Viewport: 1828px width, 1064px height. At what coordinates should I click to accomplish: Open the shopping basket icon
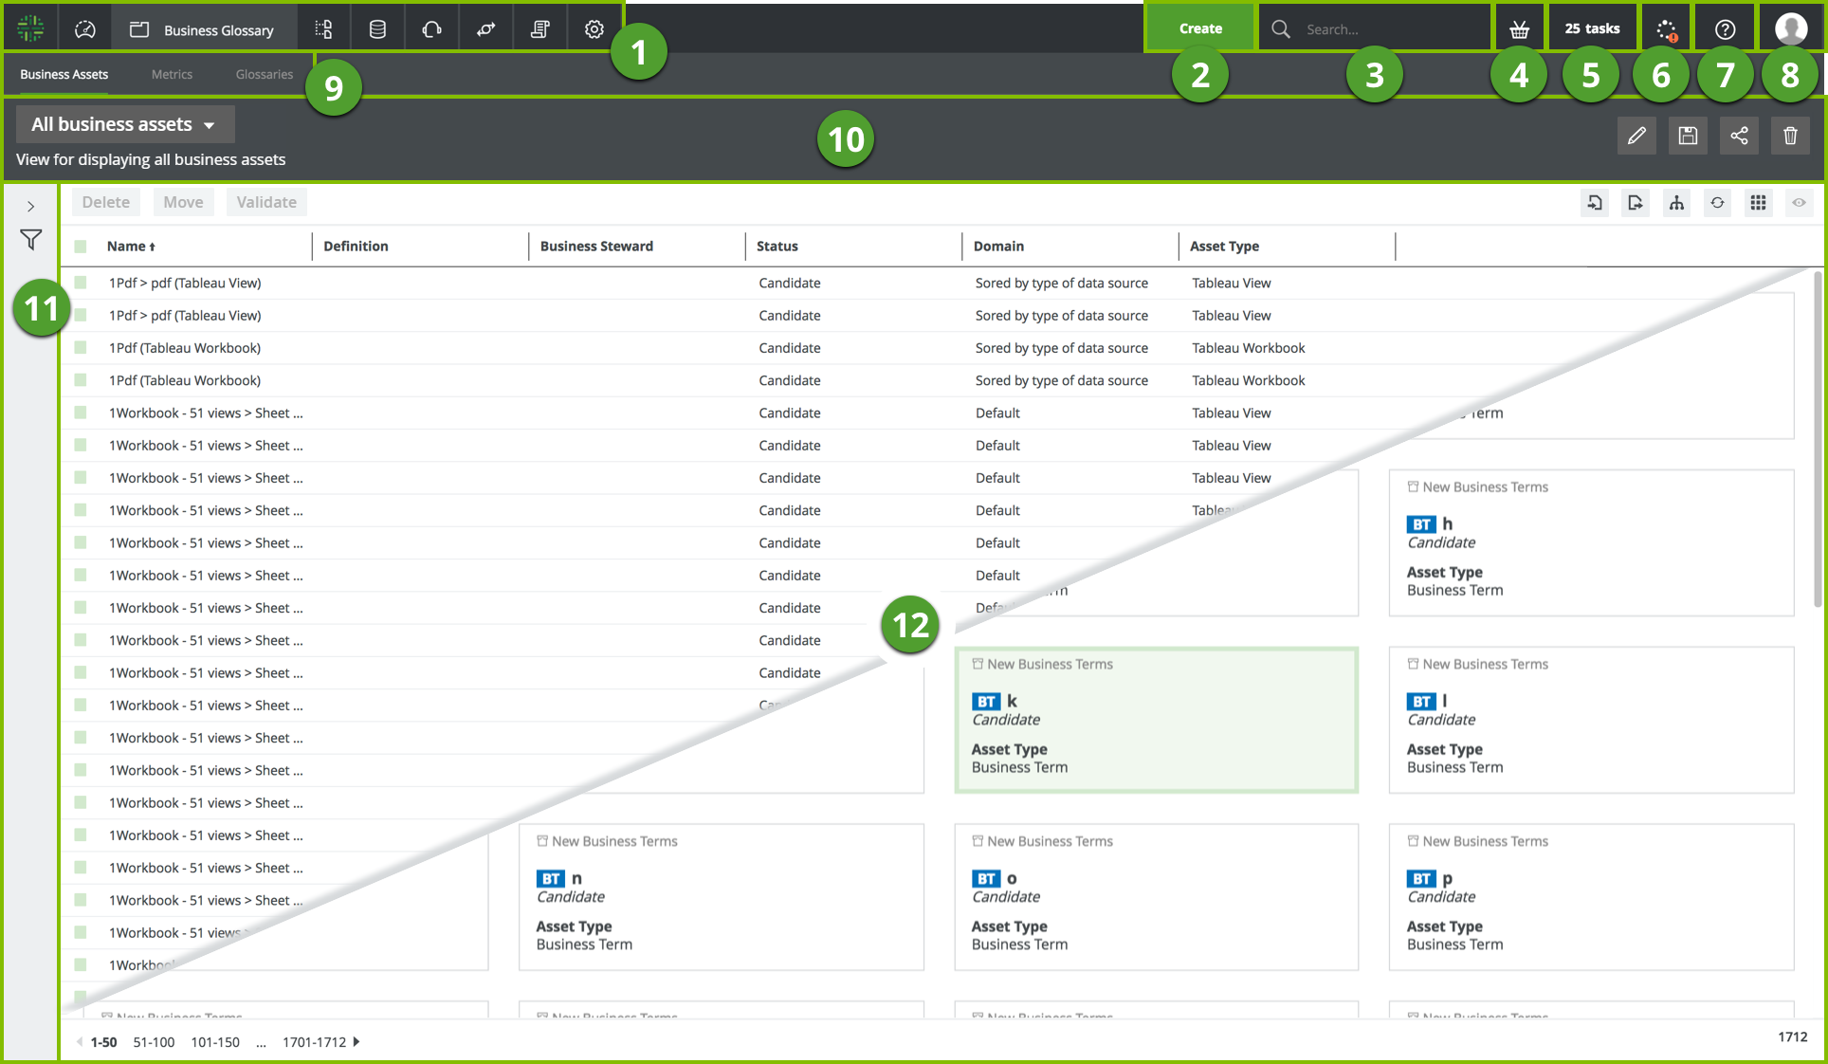(x=1519, y=29)
